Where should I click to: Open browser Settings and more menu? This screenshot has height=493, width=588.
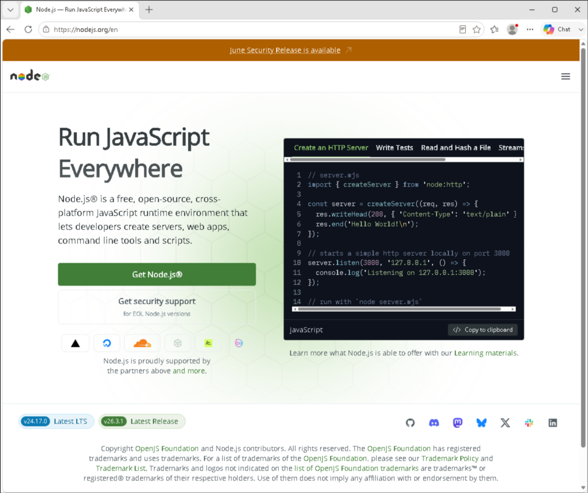point(530,30)
